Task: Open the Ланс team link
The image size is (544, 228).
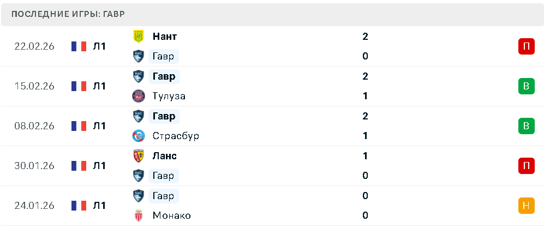Action: [x=165, y=156]
